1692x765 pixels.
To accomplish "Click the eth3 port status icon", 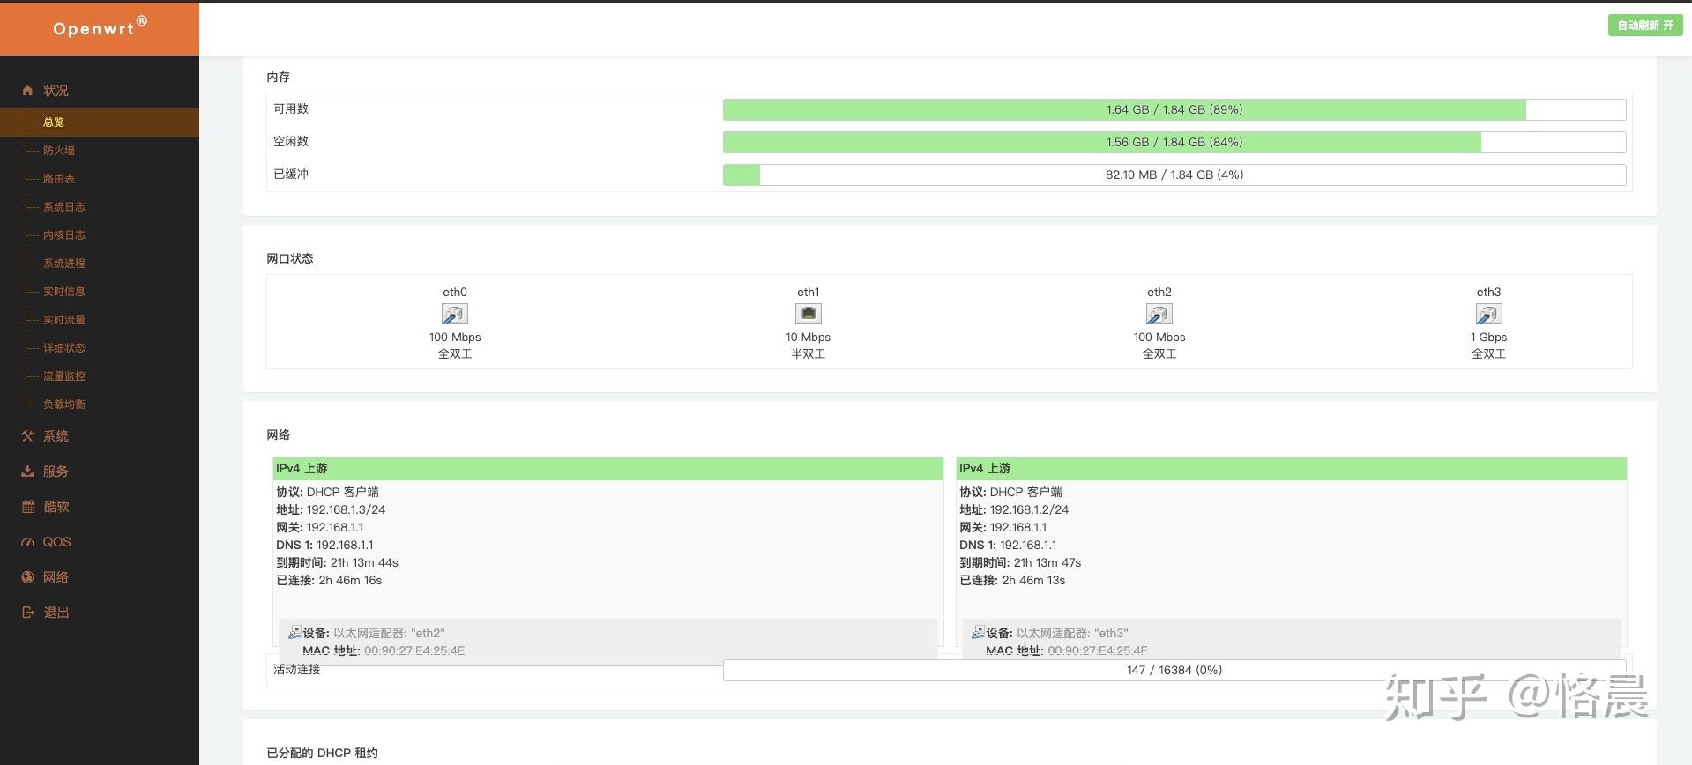I will pyautogui.click(x=1488, y=314).
